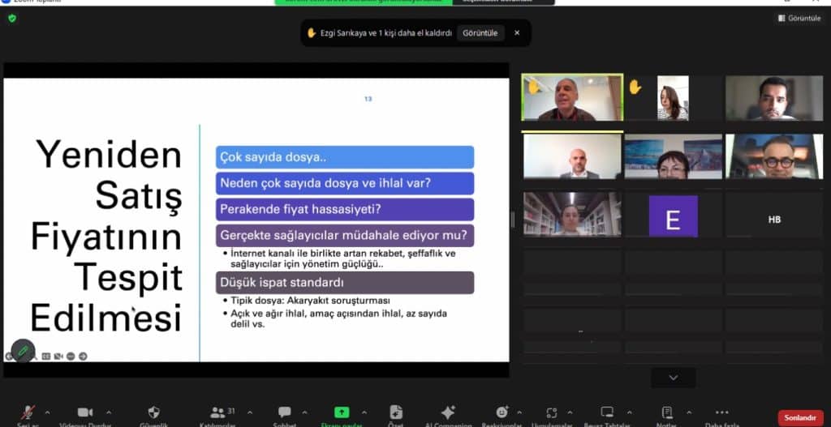Open the Chat (Sohbet) panel

click(284, 412)
